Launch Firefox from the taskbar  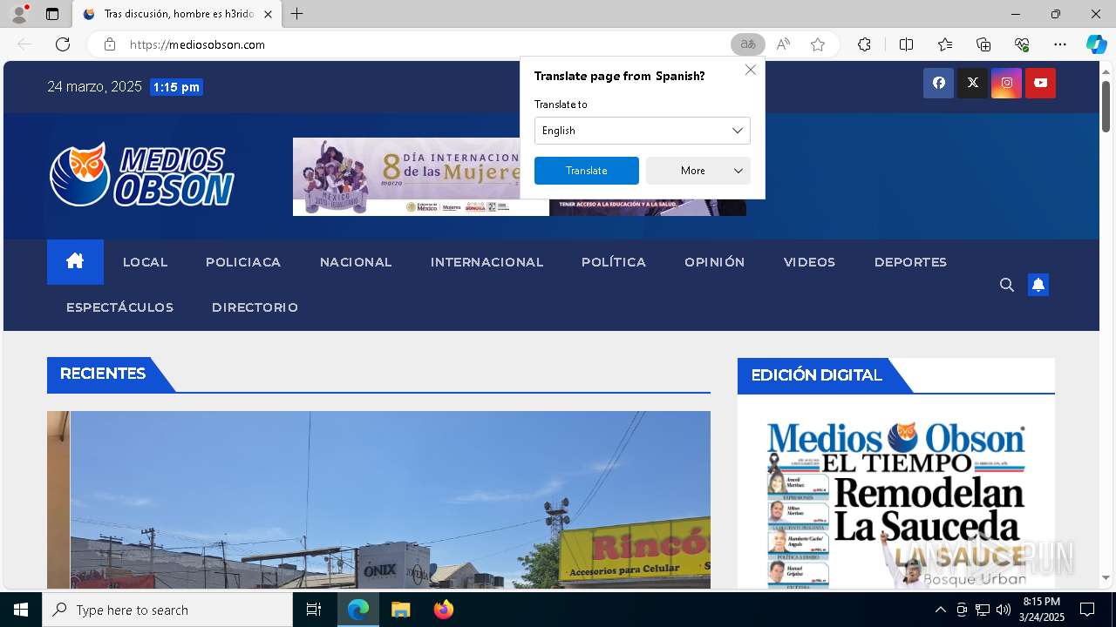click(444, 610)
